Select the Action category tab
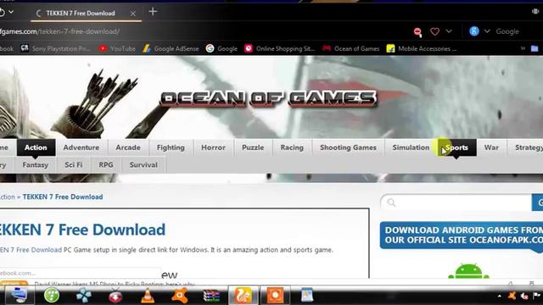The width and height of the screenshot is (543, 305). [36, 147]
